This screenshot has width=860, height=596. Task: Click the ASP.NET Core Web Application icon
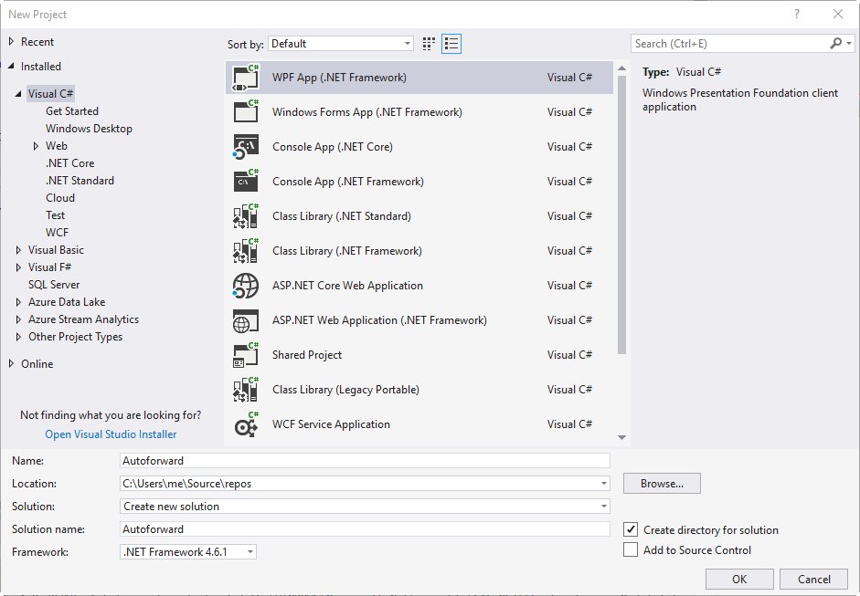point(246,286)
